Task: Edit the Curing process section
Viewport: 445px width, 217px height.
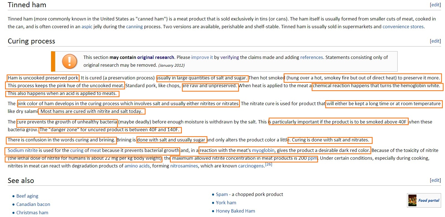Action: [435, 41]
